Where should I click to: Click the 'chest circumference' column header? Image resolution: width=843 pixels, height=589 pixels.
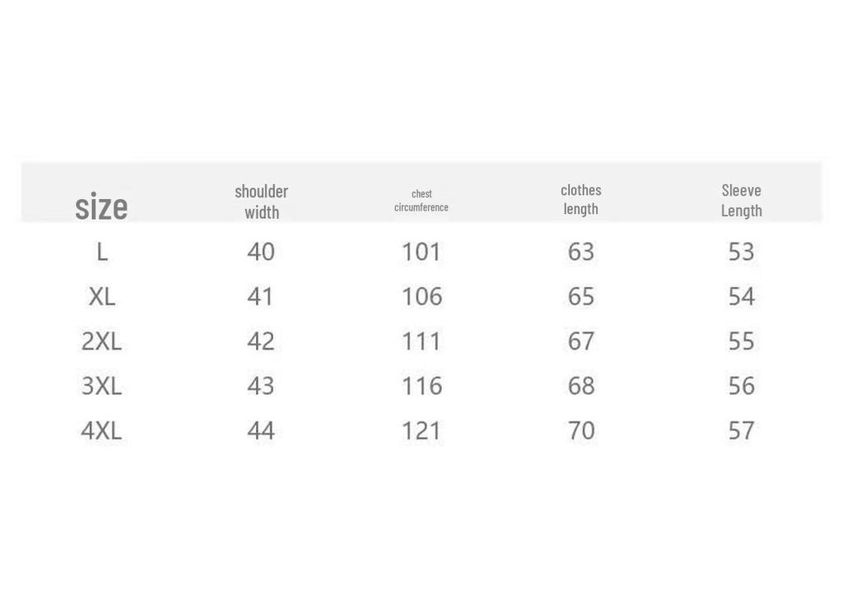pos(421,200)
